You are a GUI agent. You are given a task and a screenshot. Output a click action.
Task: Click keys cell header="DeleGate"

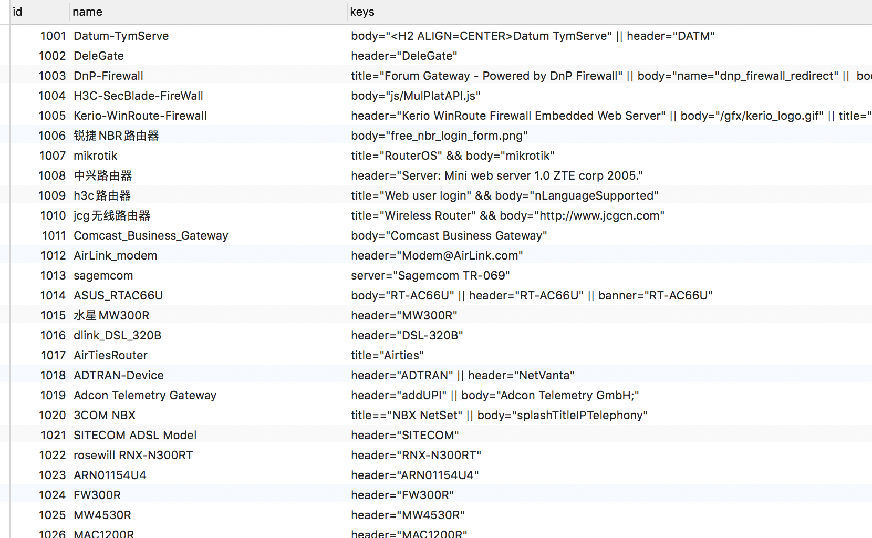pos(610,56)
